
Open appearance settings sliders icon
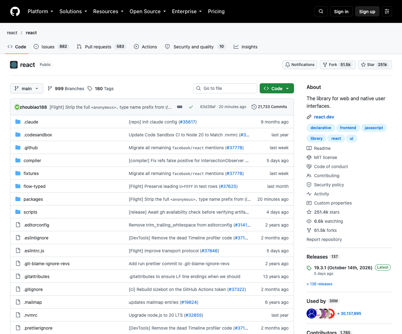pyautogui.click(x=387, y=11)
